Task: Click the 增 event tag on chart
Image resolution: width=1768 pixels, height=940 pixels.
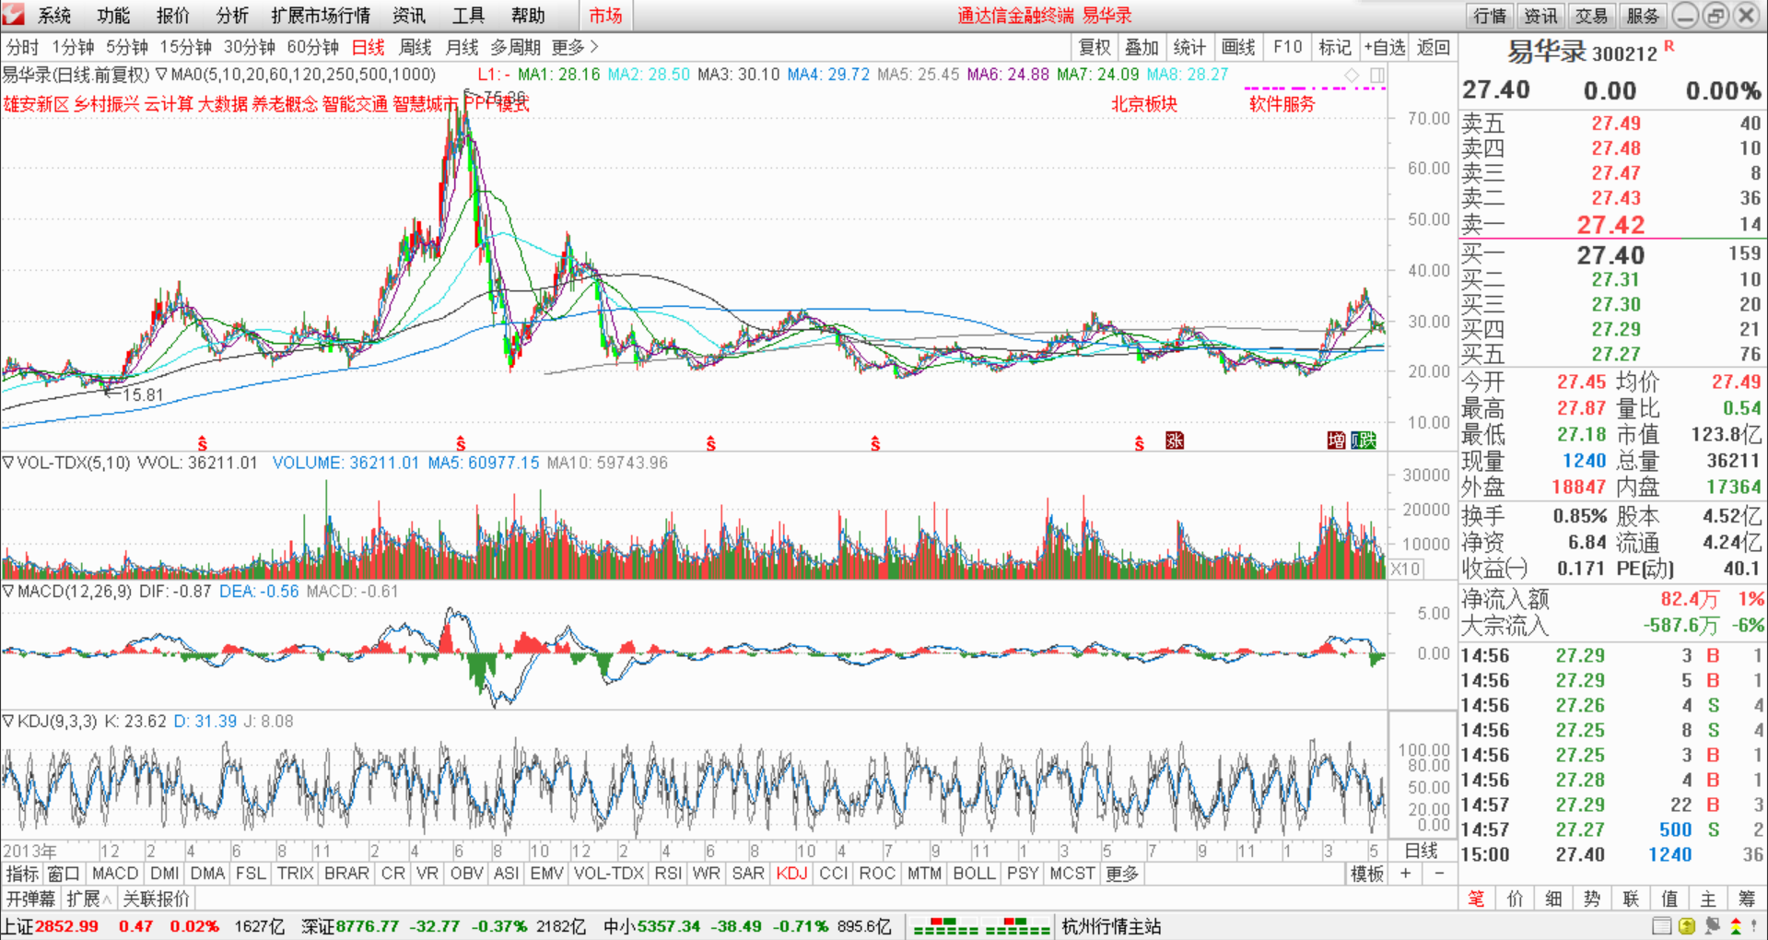Action: (1336, 441)
